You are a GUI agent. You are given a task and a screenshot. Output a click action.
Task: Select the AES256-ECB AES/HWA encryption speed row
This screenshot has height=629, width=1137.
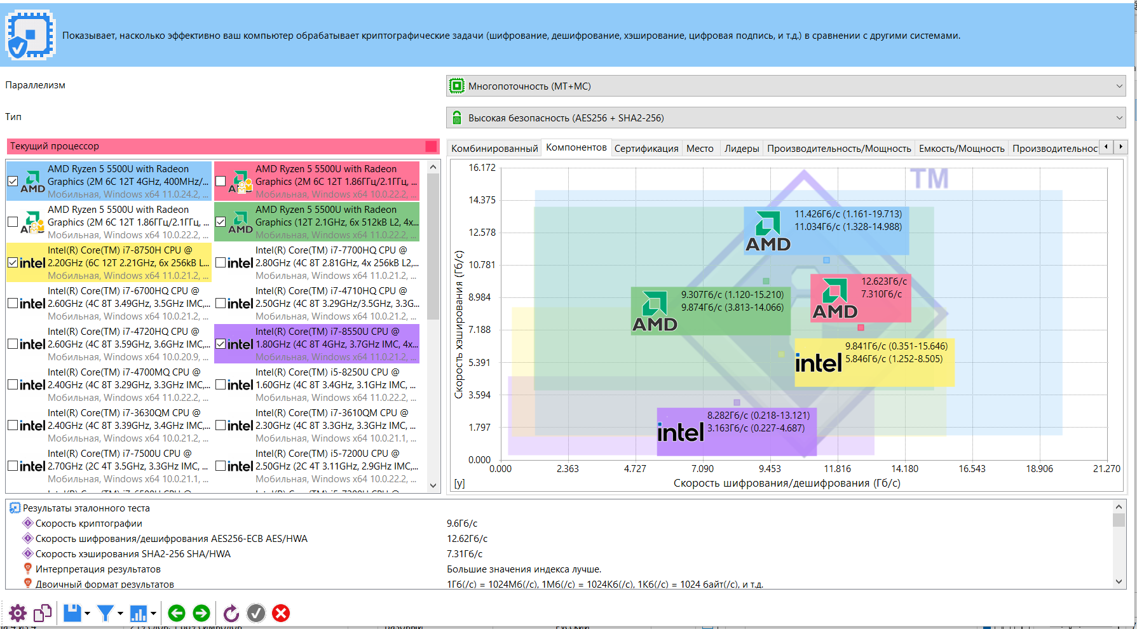[559, 538]
